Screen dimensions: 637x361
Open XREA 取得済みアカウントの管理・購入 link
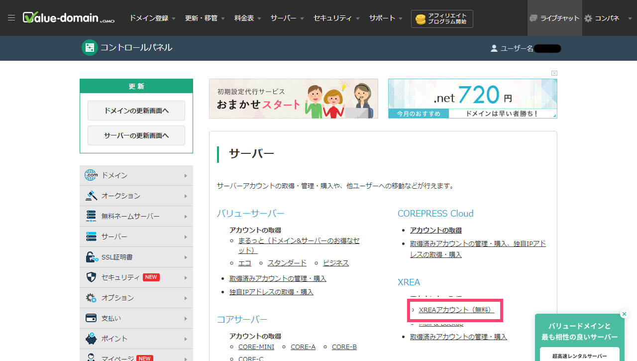click(x=458, y=337)
